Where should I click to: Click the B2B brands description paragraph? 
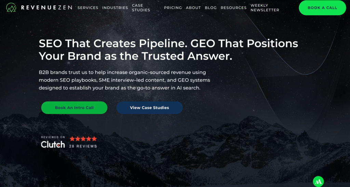(124, 80)
